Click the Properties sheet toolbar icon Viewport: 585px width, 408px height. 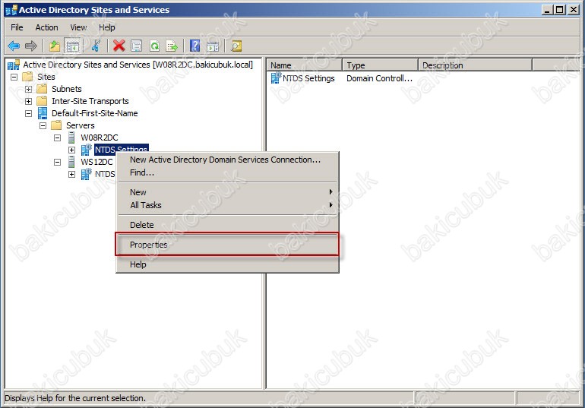[x=137, y=46]
